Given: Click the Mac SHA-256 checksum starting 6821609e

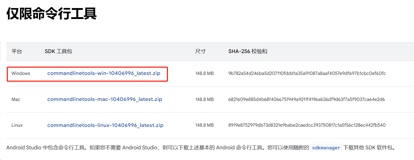Looking at the screenshot, I should pyautogui.click(x=306, y=100).
